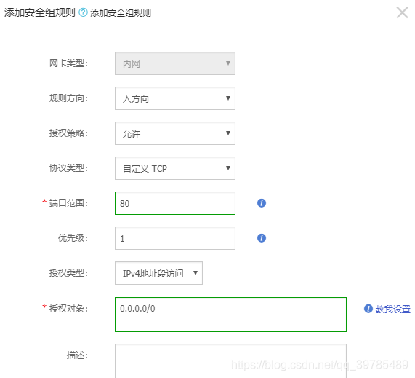Click the 授权对象 label
The height and width of the screenshot is (378, 415).
68,309
